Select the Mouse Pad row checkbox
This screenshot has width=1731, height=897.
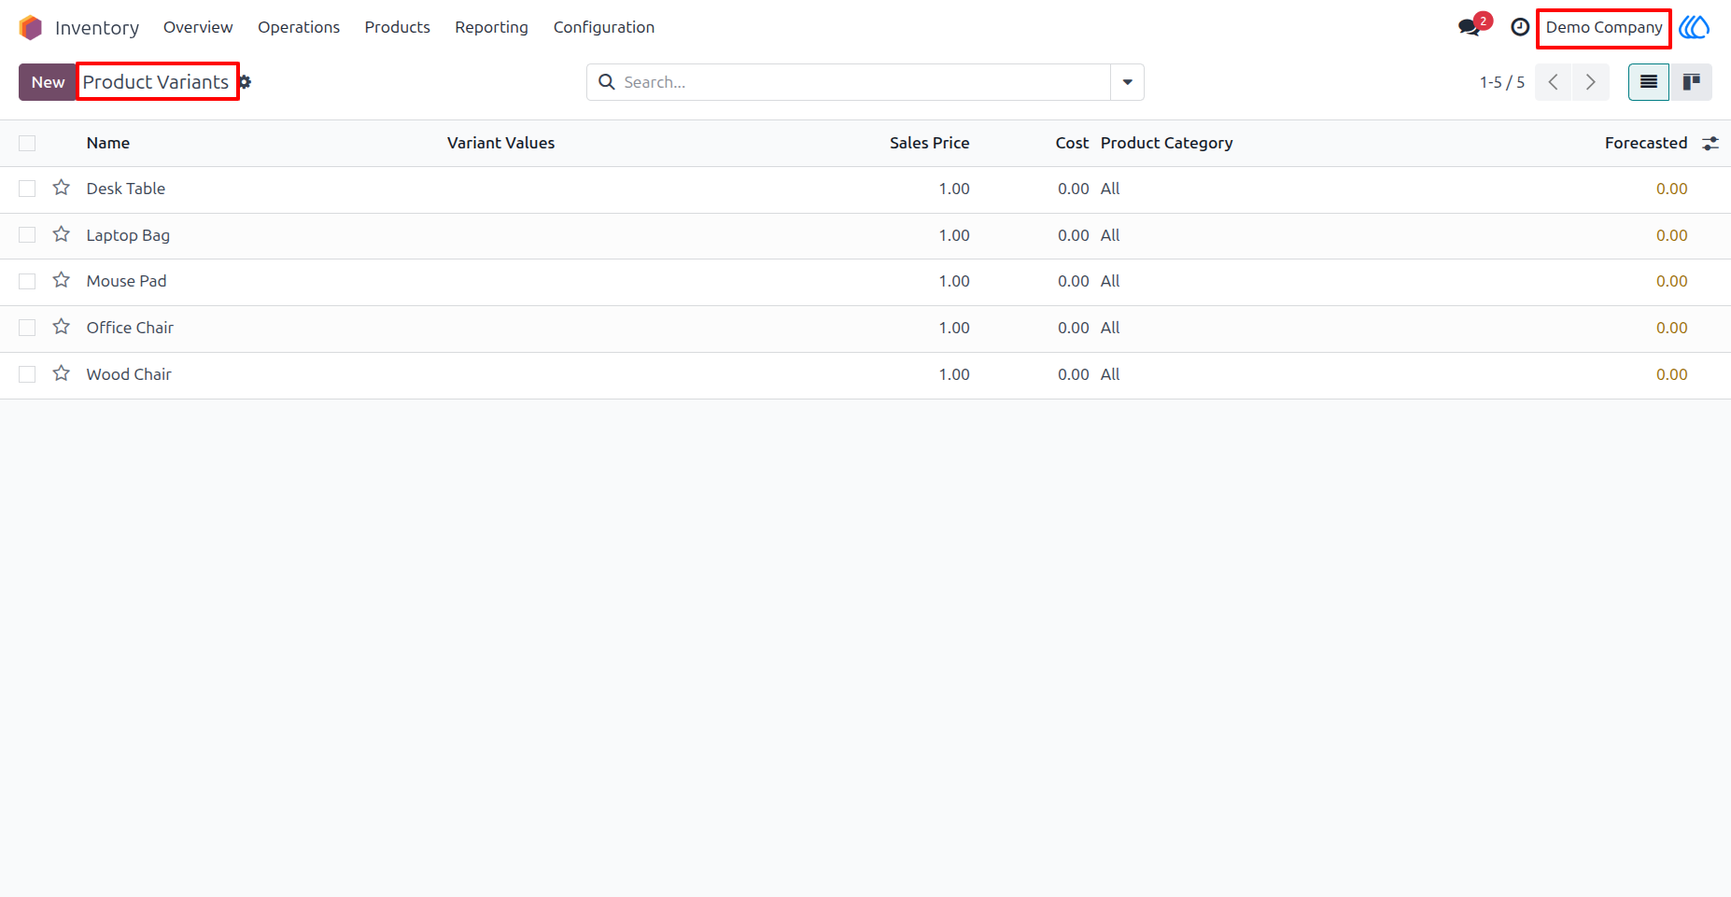27,281
